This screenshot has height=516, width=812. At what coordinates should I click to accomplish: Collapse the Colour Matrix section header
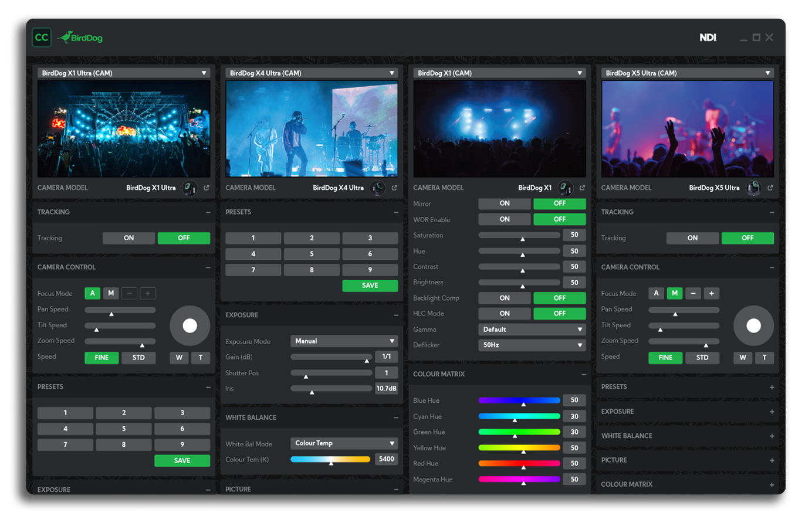pos(584,374)
